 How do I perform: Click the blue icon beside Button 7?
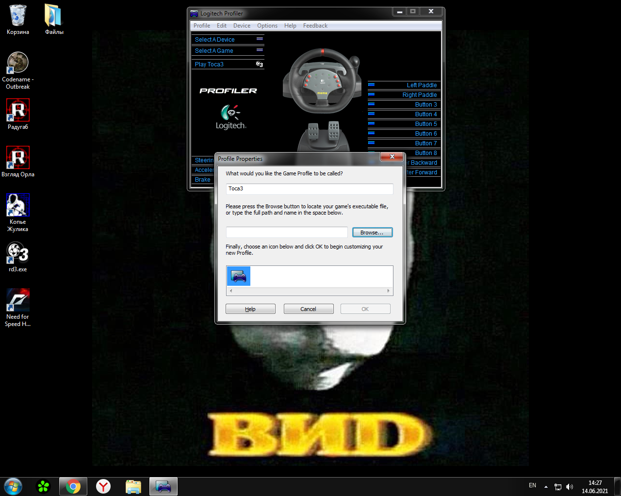tap(371, 143)
